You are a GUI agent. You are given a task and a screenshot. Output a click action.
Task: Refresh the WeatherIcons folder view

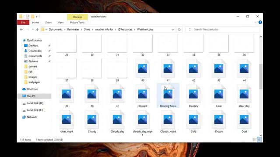pos(179,30)
